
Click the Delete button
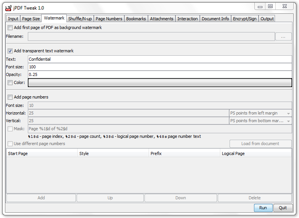255,198
